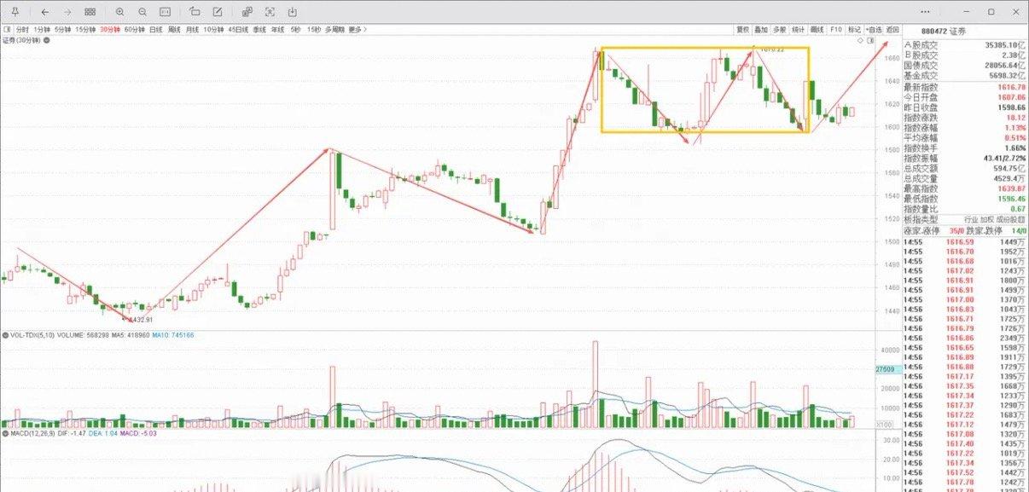Image resolution: width=1029 pixels, height=492 pixels.
Task: Click the 画线 draw line button
Action: point(817,29)
